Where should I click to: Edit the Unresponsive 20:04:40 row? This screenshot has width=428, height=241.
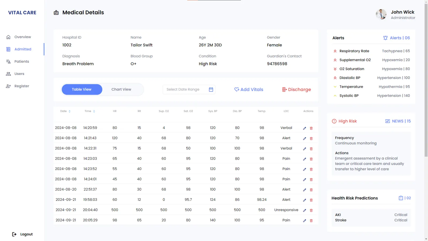[304, 210]
